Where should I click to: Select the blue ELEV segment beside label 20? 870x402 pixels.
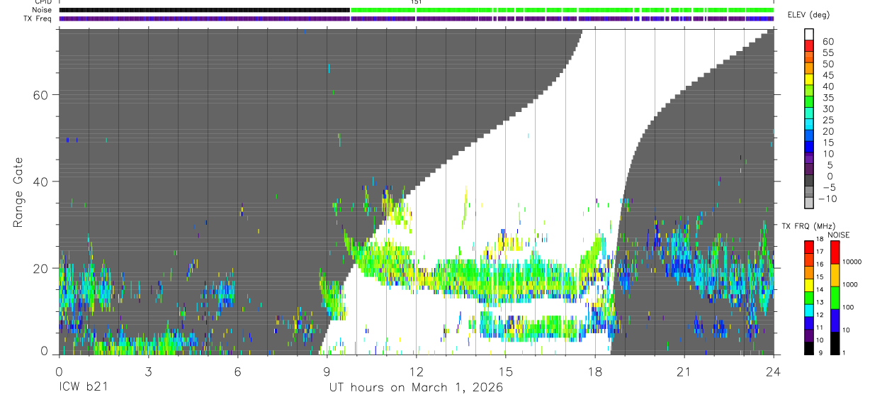coord(809,135)
